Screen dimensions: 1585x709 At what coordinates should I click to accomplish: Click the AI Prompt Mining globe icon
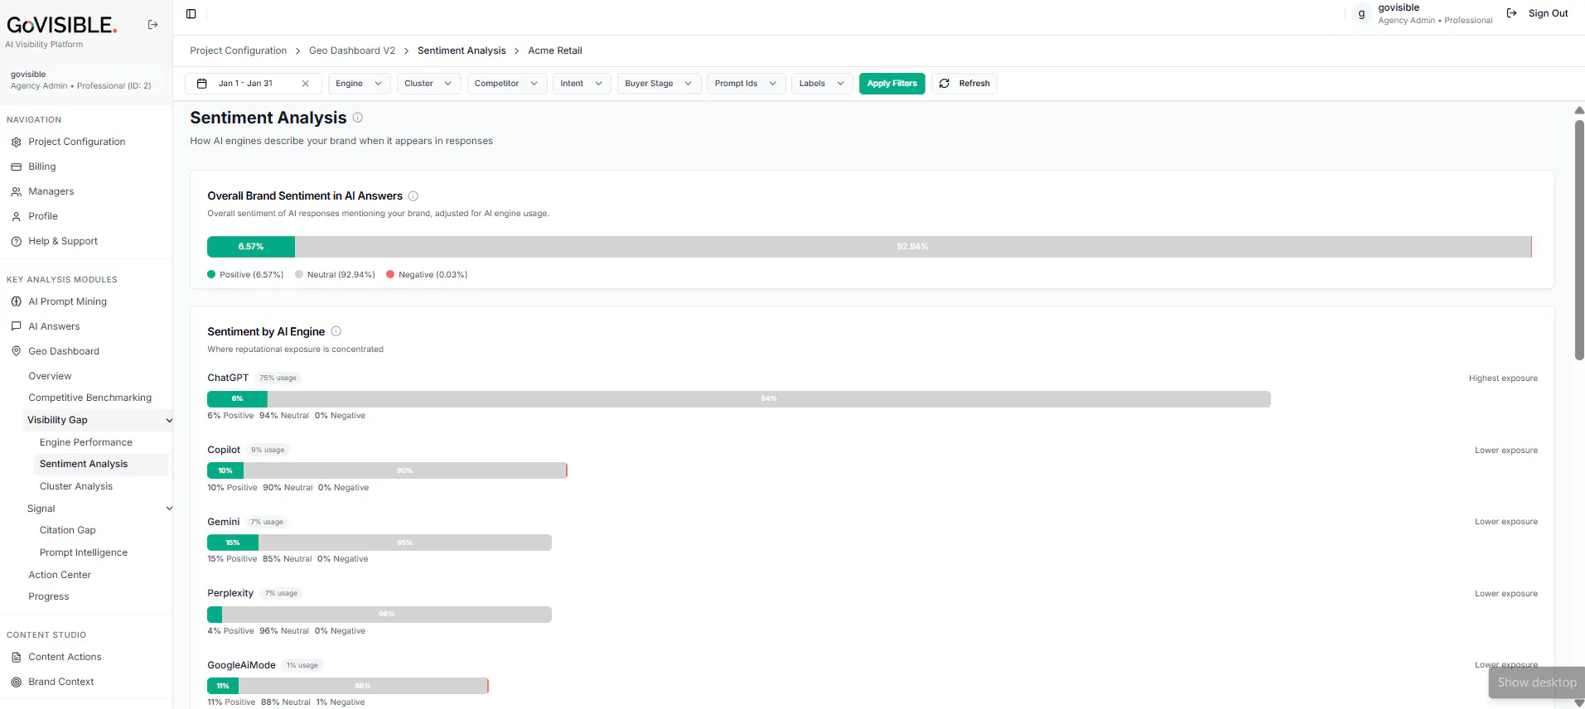[x=16, y=301]
